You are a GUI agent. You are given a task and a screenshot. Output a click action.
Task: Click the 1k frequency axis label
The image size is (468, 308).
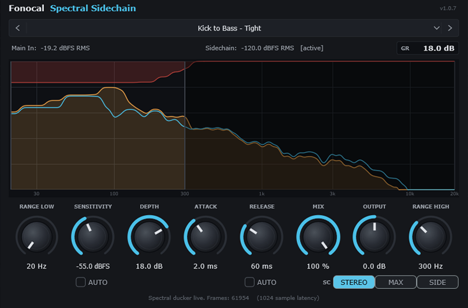tap(262, 193)
